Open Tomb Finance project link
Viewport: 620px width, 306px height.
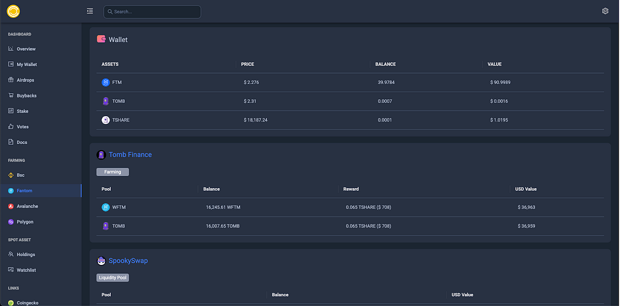pyautogui.click(x=130, y=155)
